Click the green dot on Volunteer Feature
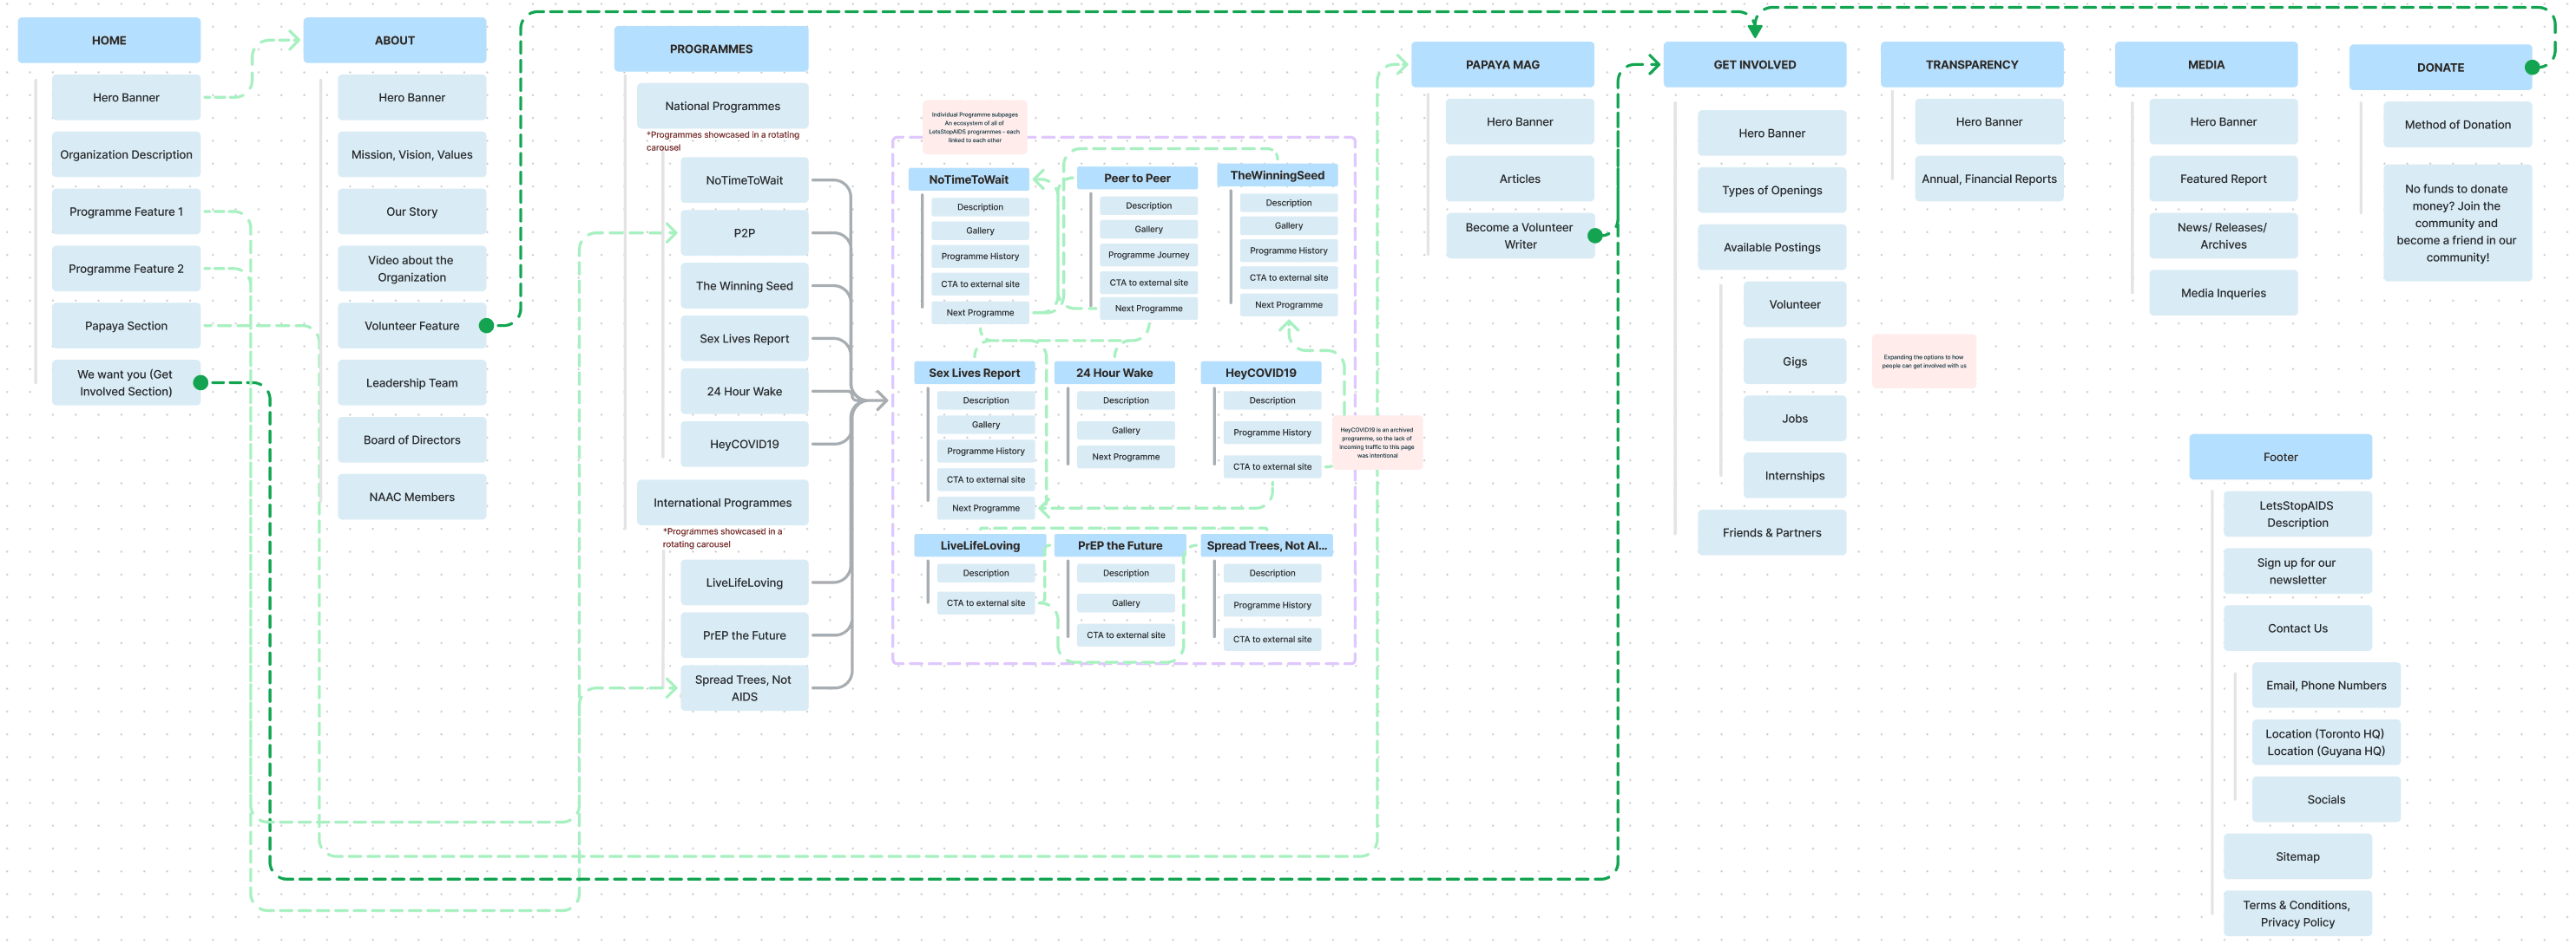Screen dimensions: 2576x950 tap(486, 326)
